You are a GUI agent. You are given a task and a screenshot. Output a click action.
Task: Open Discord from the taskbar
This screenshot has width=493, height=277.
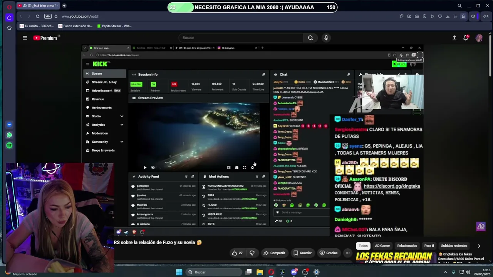pos(294,272)
